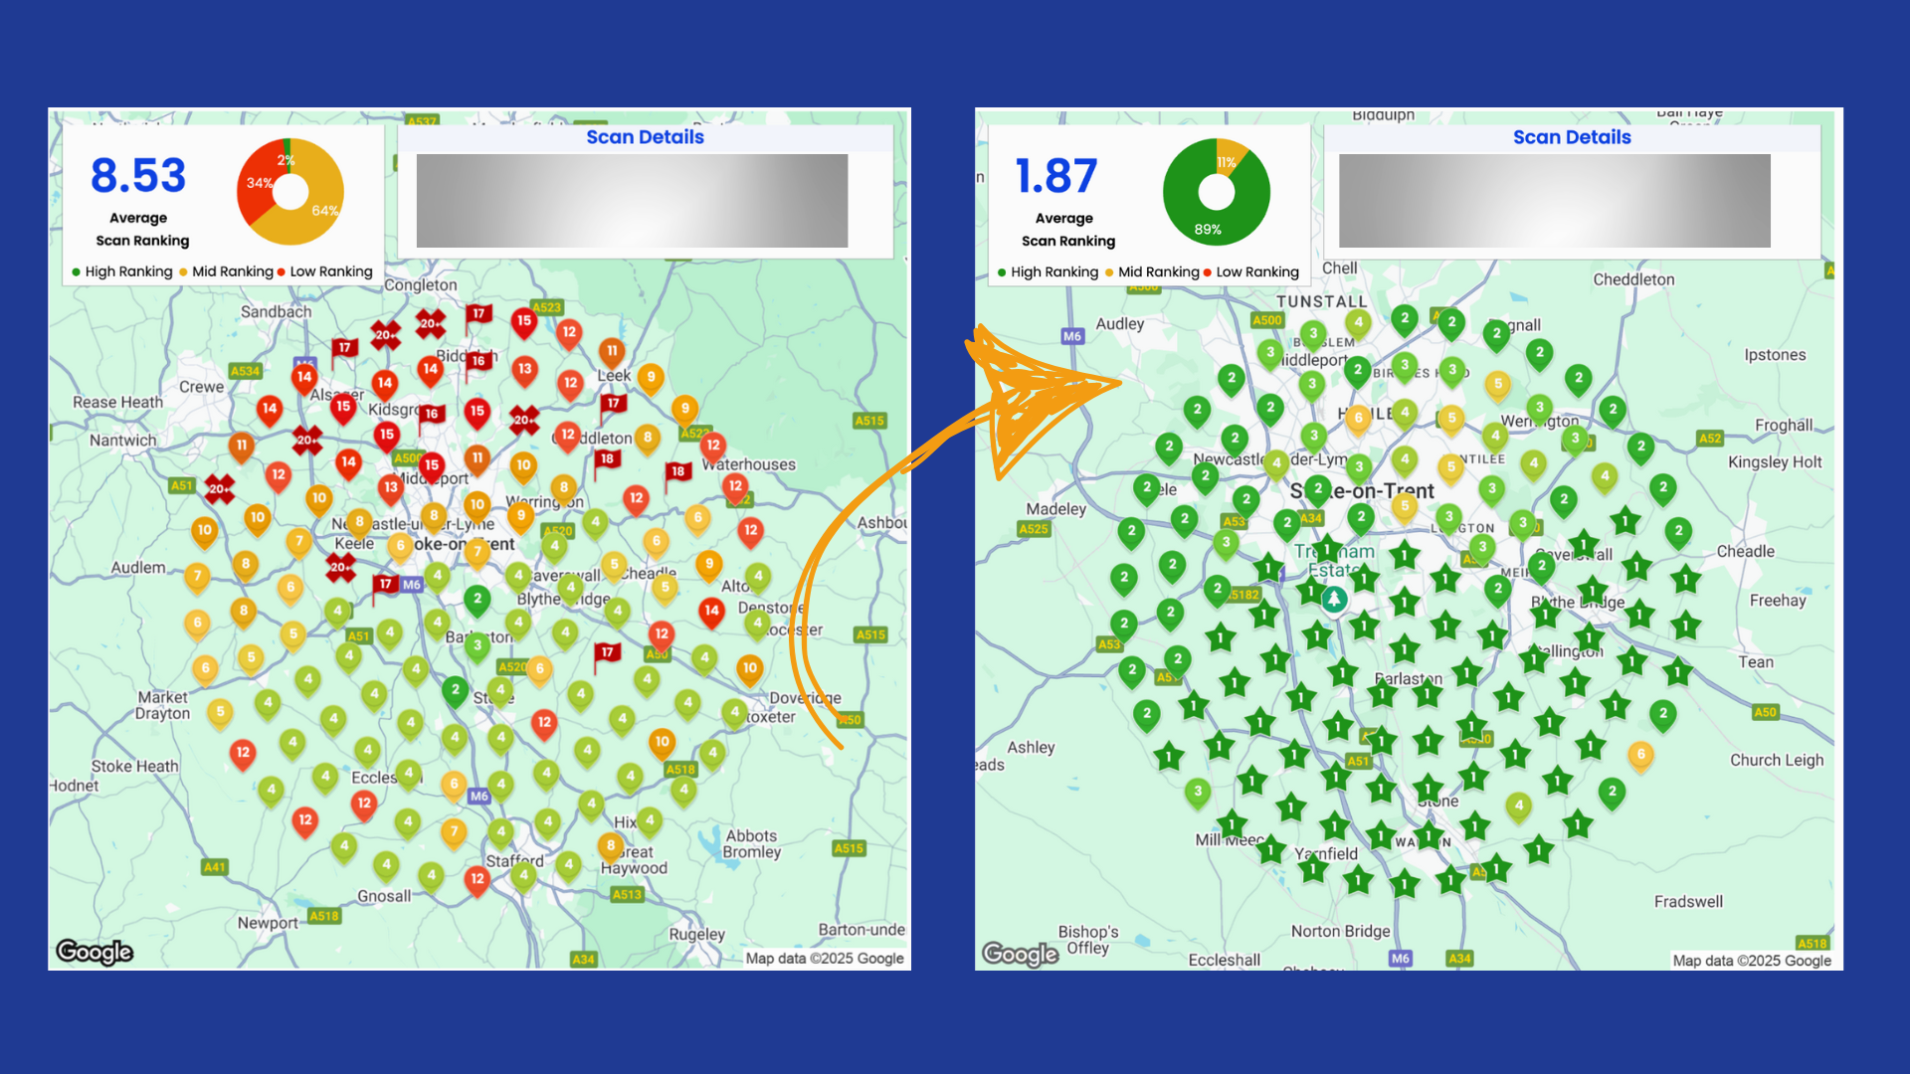
Task: Click the A534 road shield near Crewe
Action: 245,371
